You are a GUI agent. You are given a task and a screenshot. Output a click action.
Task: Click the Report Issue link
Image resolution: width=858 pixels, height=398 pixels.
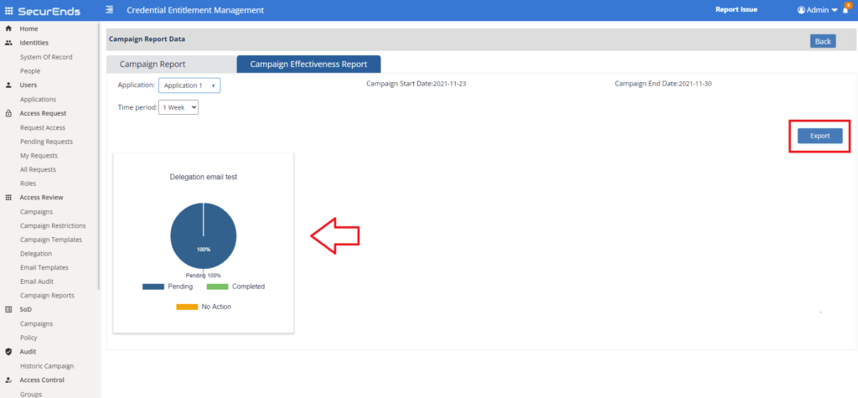737,9
